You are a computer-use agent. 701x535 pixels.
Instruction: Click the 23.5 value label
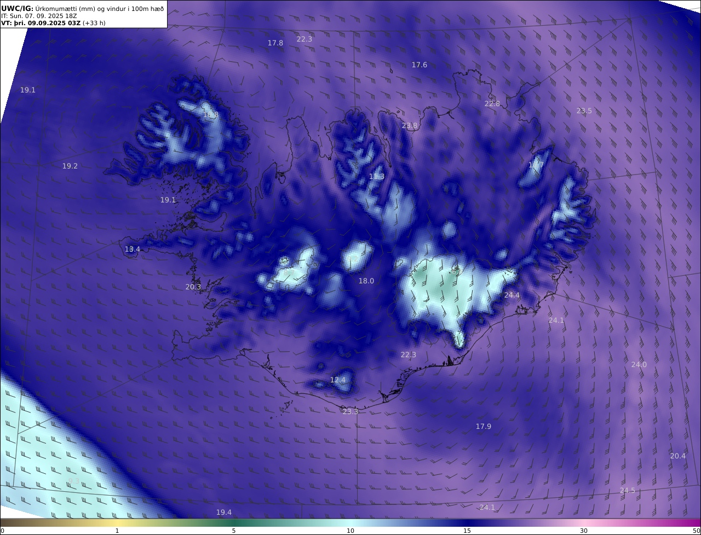(584, 111)
